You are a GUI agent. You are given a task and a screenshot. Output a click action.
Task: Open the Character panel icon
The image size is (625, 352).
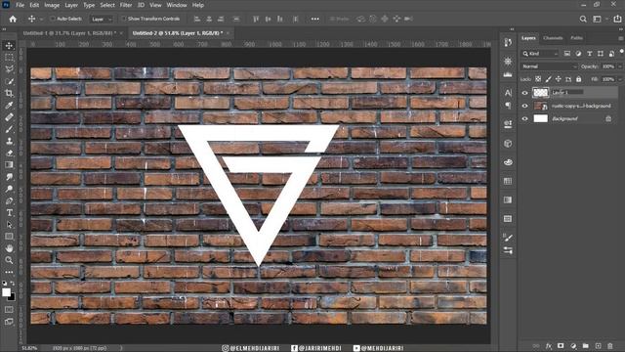(508, 93)
